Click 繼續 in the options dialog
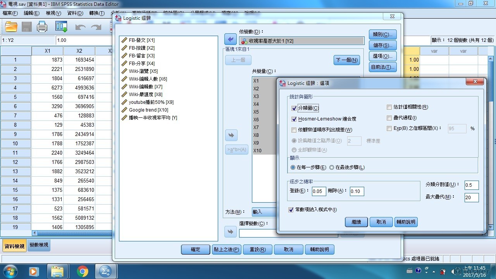496x279 pixels. pyautogui.click(x=356, y=222)
